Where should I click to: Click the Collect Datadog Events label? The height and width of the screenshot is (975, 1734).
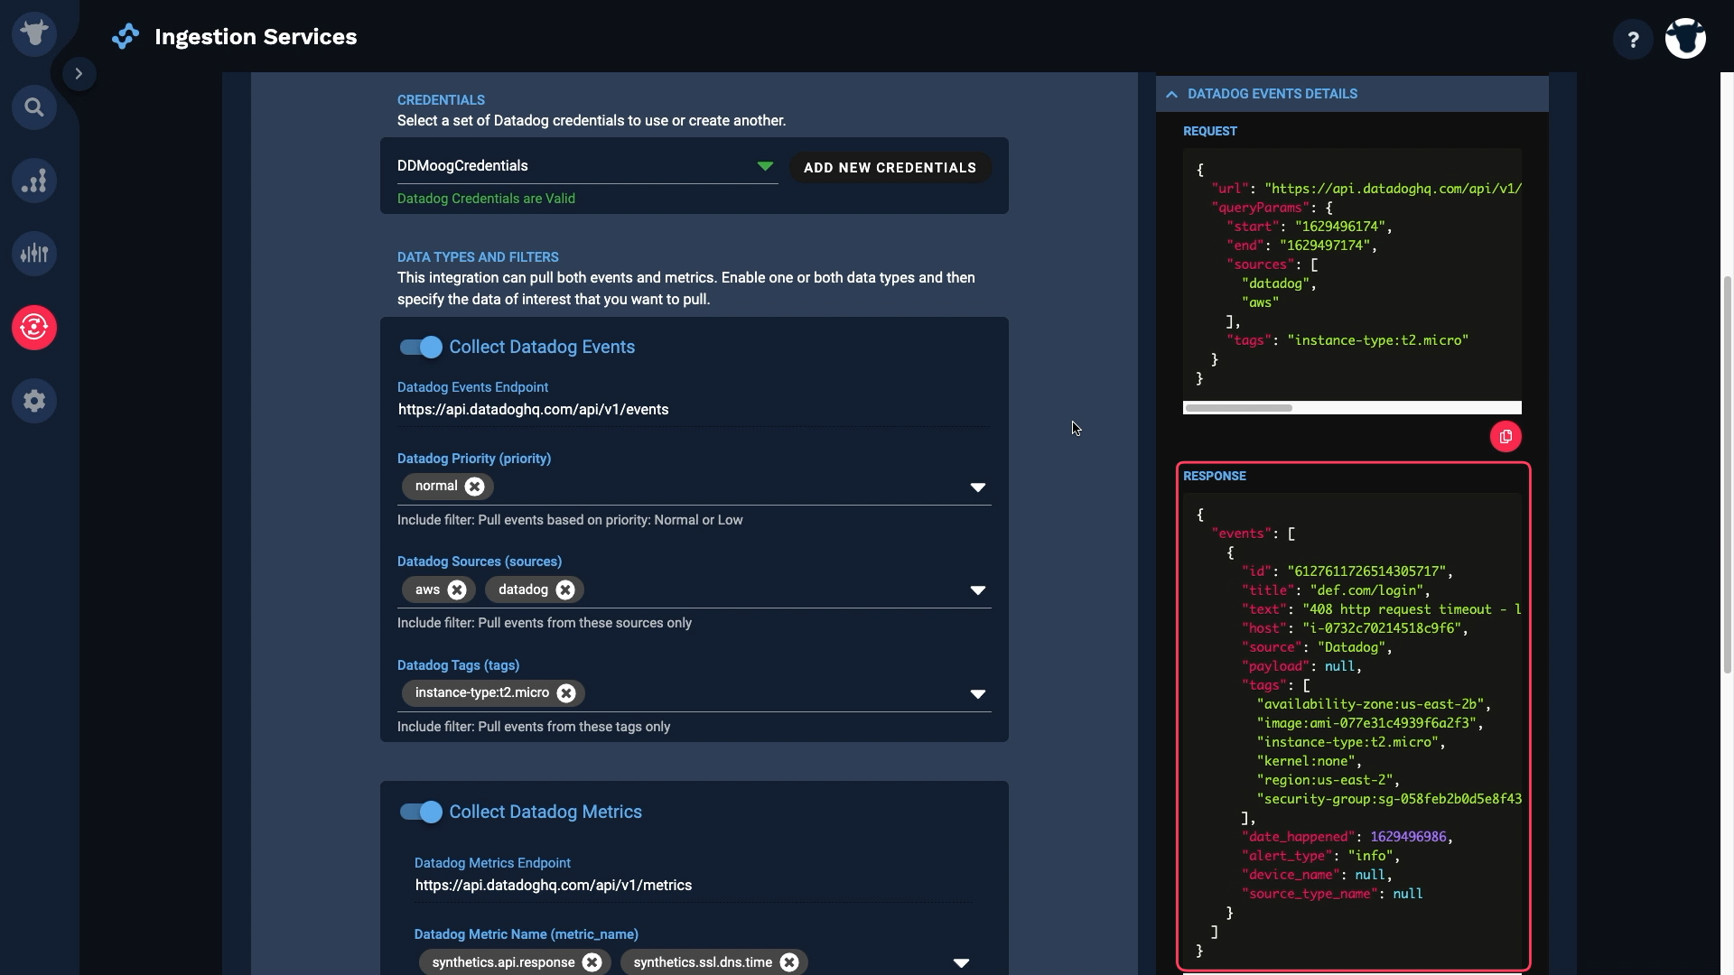pos(542,348)
